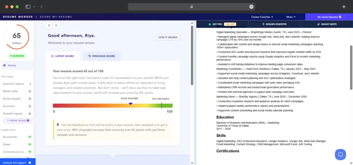Expand the More dropdown menu
The height and width of the screenshot is (165, 353).
click(x=291, y=17)
